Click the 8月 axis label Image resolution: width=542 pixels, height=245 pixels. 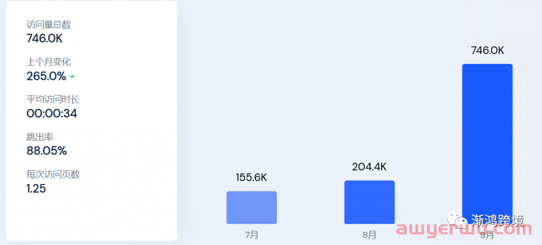coord(369,235)
